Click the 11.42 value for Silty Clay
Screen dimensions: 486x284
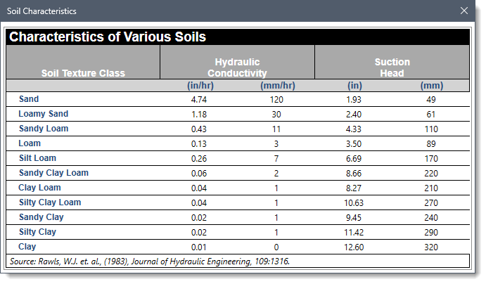point(354,233)
